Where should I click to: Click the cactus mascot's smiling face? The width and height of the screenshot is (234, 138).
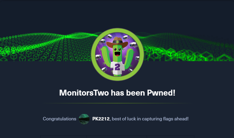117,52
